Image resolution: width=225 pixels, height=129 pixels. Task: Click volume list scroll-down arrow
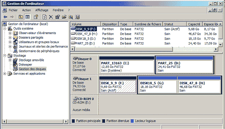[220, 45]
